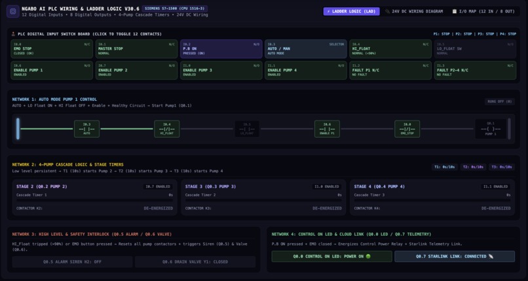
Task: Click 'STAGE 2 (Q0.2 PUMP 2)' heading
Action: [x=42, y=187]
